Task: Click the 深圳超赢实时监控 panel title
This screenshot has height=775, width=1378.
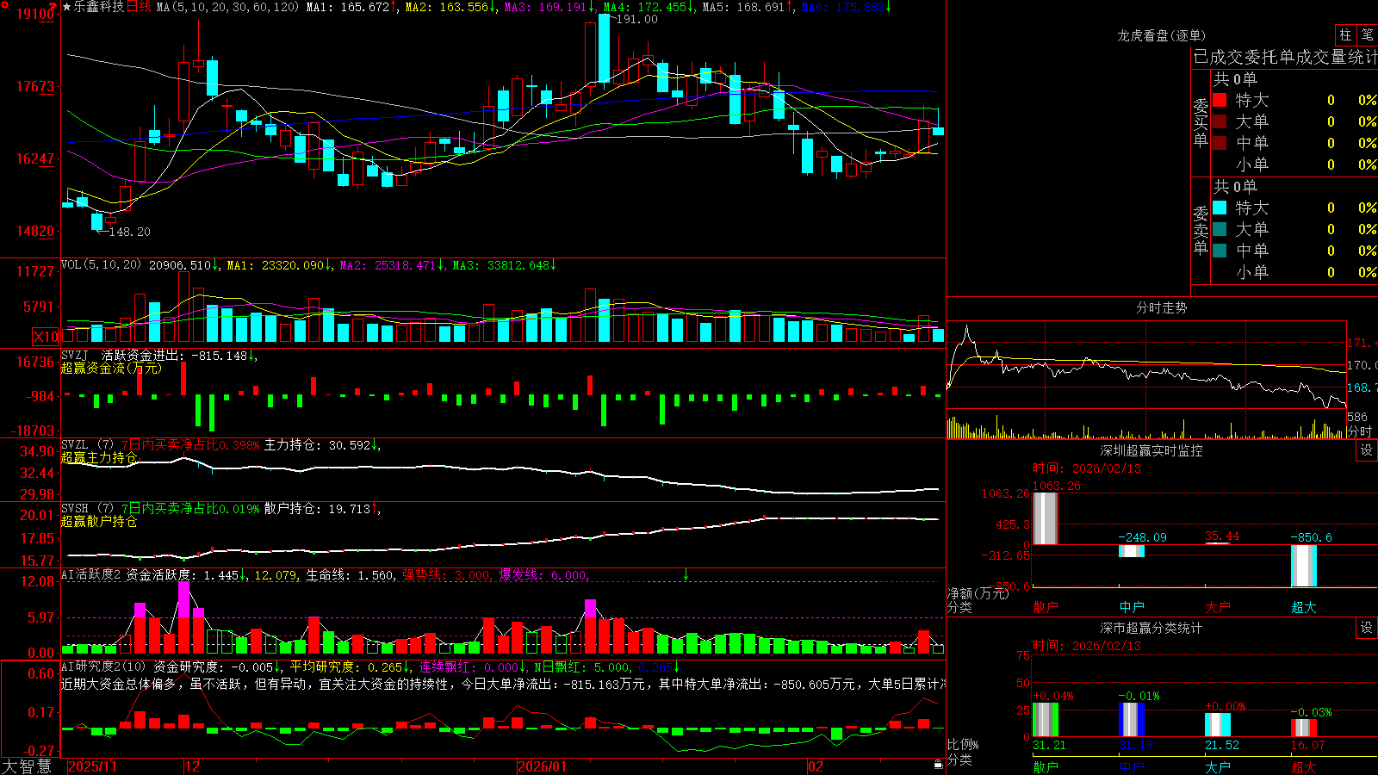Action: click(x=1151, y=450)
